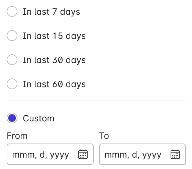This screenshot has width=192, height=169.
Task: Click the 'In last 15 days' label text
Action: tap(54, 36)
